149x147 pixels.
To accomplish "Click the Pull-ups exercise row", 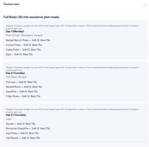I will click(x=21, y=82).
